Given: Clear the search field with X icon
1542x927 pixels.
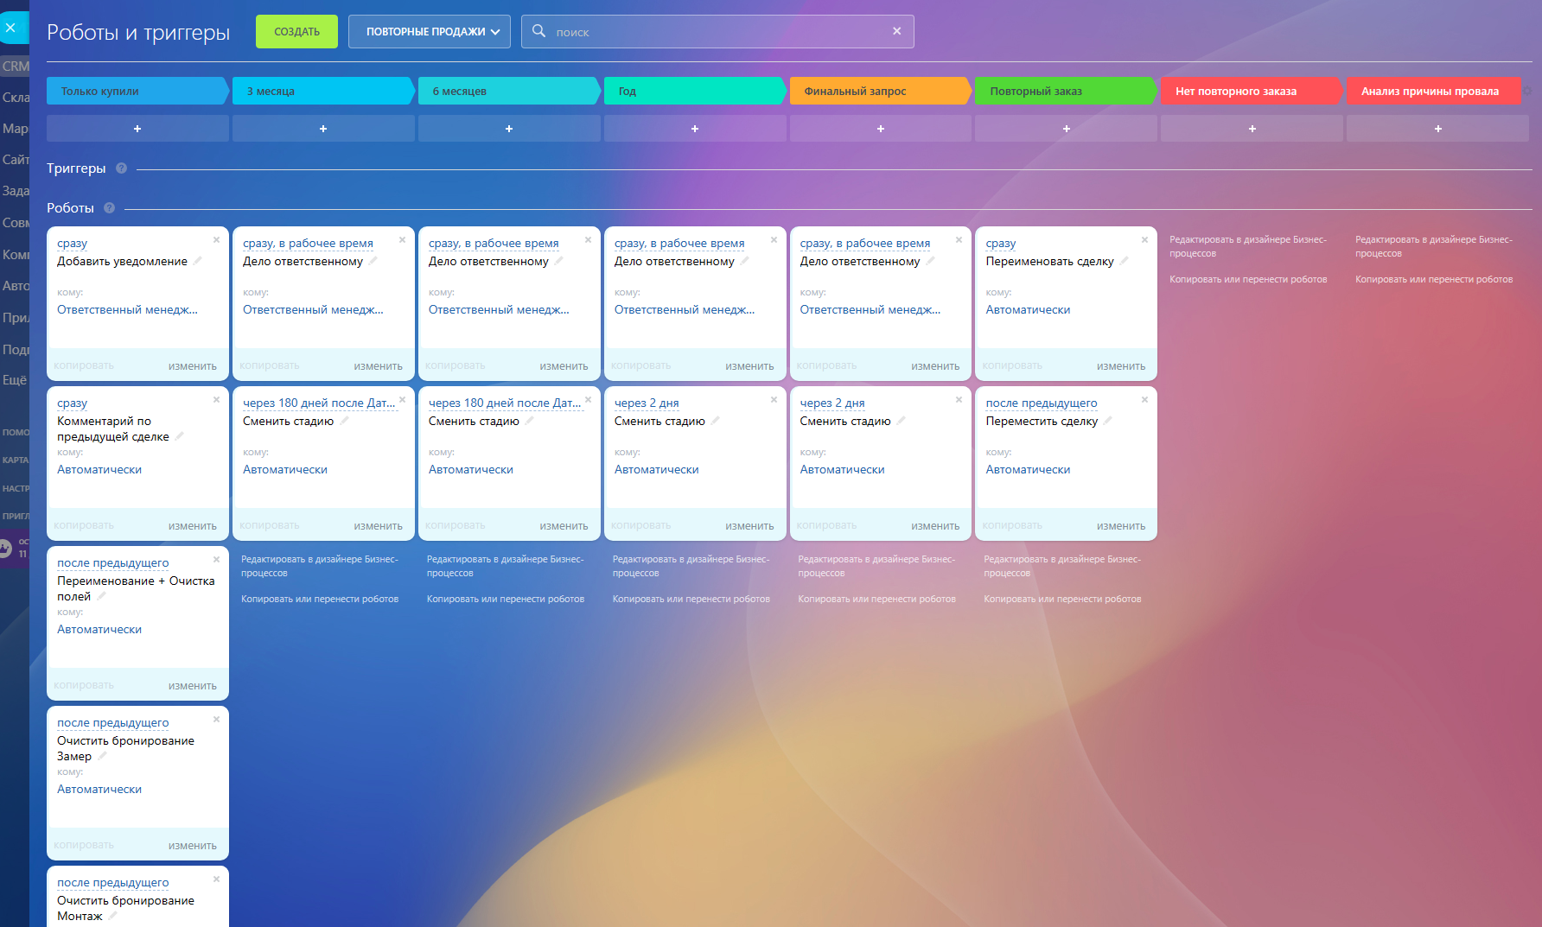Looking at the screenshot, I should coord(896,31).
